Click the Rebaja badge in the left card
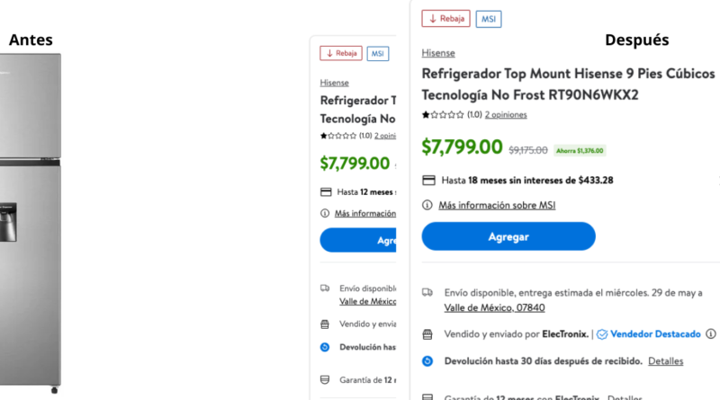This screenshot has height=400, width=720. tap(341, 53)
